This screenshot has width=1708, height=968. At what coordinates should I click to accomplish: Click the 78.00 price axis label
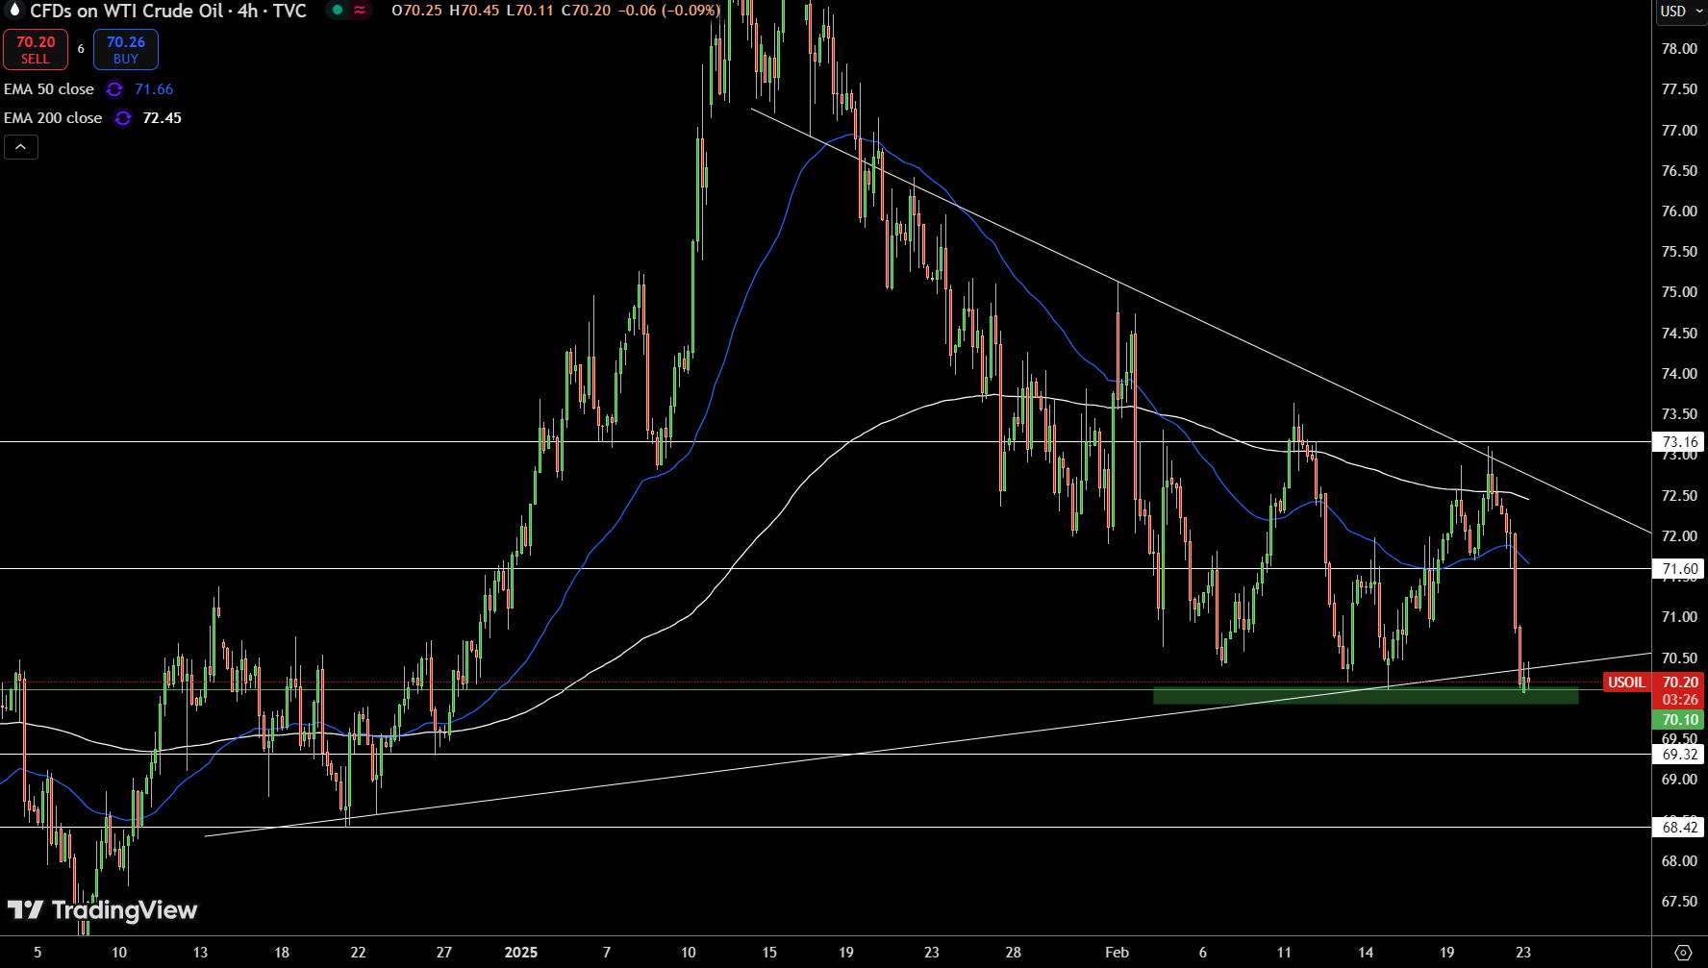1679,49
